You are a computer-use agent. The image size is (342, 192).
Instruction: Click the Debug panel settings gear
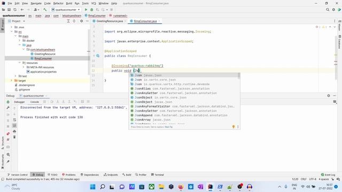[x=329, y=95]
